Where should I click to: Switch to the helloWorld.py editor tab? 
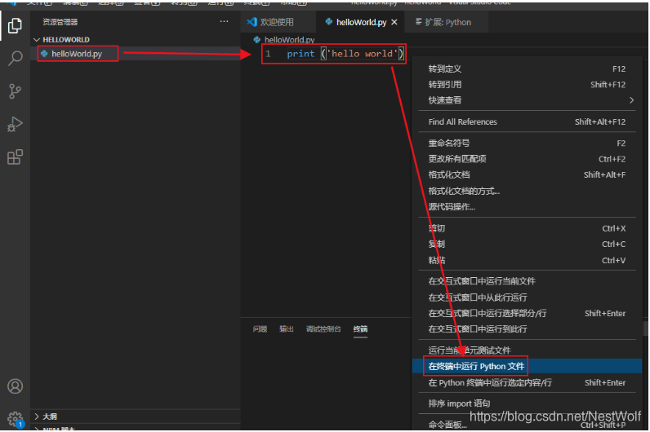tap(361, 22)
